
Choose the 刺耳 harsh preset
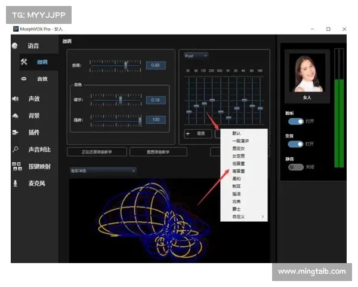tap(244, 186)
